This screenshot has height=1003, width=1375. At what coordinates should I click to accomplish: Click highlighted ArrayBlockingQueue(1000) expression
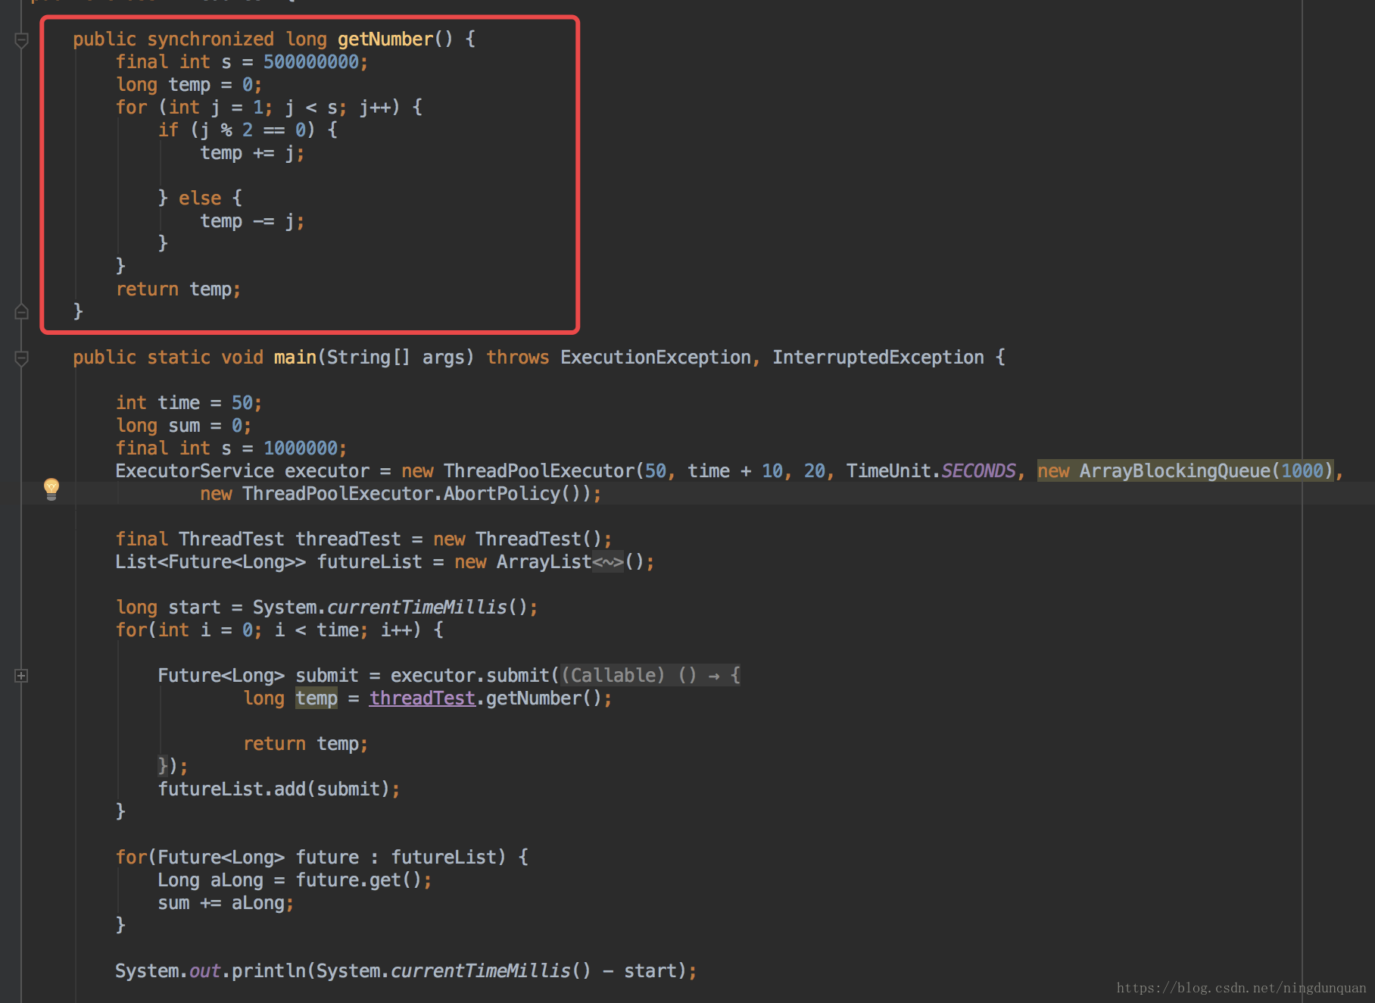click(1186, 471)
